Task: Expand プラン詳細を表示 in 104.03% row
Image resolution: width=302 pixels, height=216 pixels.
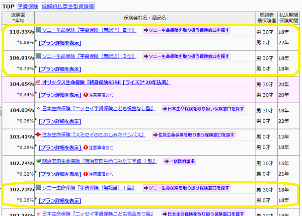Action: pyautogui.click(x=60, y=121)
